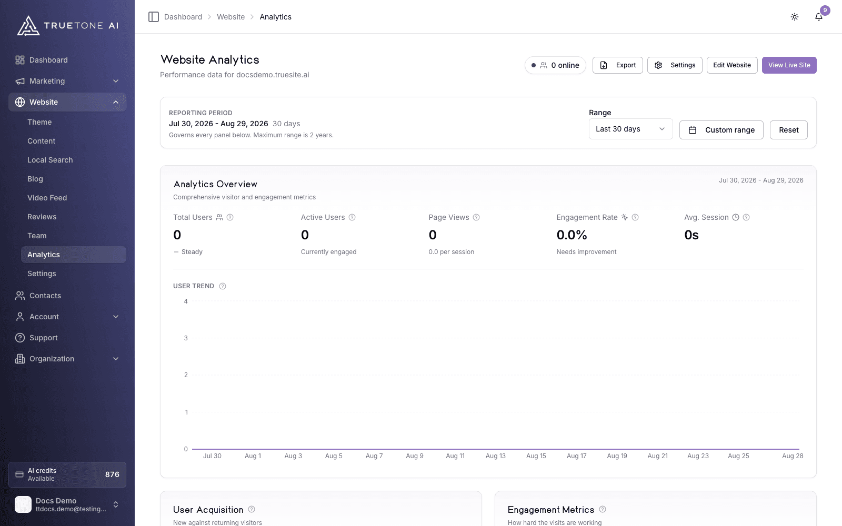Open notifications bell

pyautogui.click(x=819, y=17)
